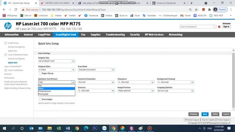The width and height of the screenshot is (235, 132).
Task: Open Windows notification center icon
Action: tap(229, 128)
